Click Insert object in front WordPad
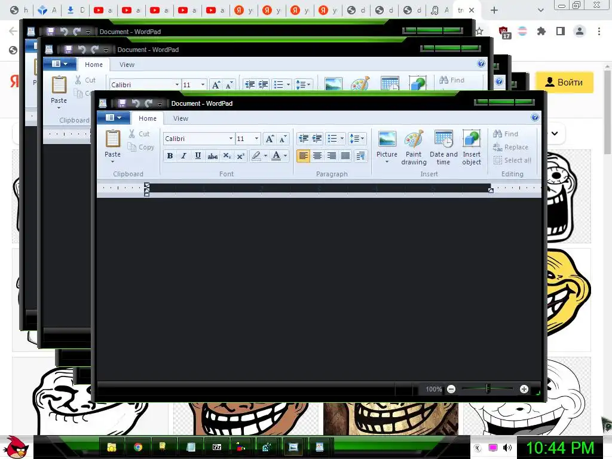612x459 pixels. [472, 148]
